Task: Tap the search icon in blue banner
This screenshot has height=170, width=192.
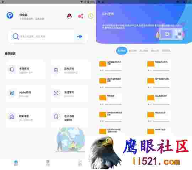Action: tap(166, 34)
